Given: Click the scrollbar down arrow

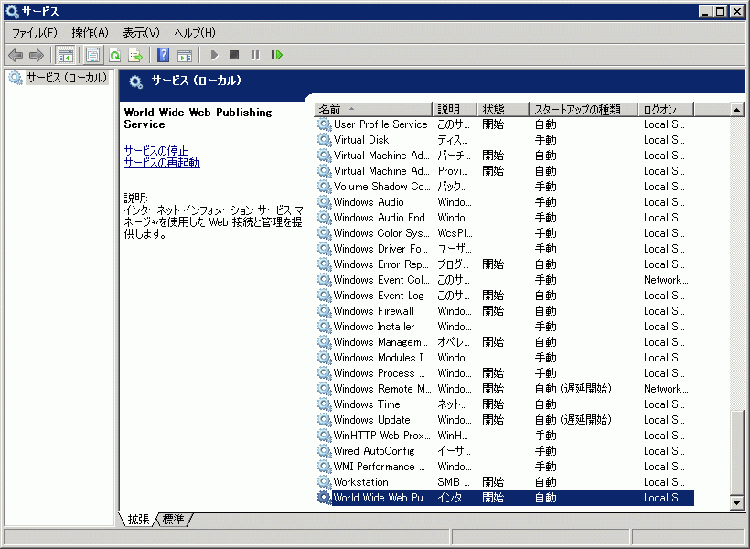Looking at the screenshot, I should 736,503.
